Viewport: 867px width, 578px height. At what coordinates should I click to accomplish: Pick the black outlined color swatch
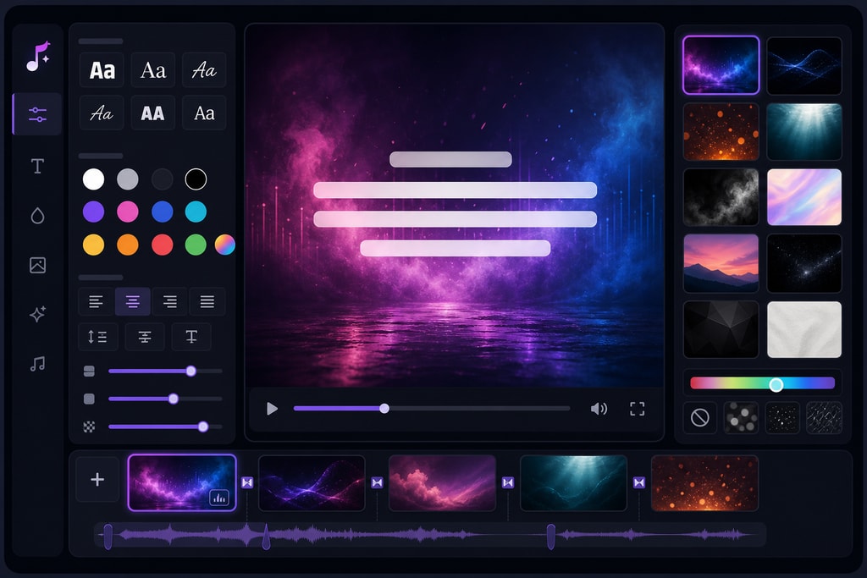point(196,179)
